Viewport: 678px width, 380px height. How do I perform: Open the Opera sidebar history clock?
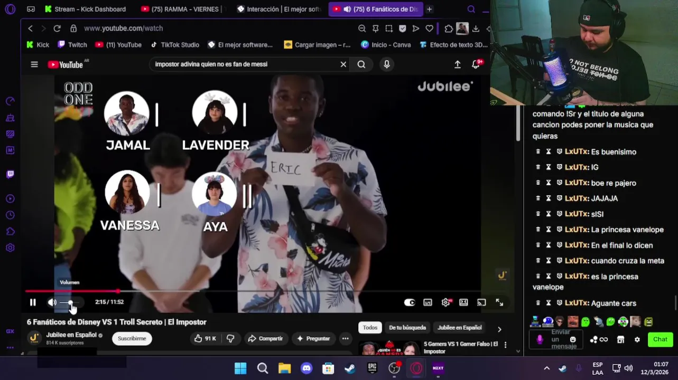tap(10, 215)
